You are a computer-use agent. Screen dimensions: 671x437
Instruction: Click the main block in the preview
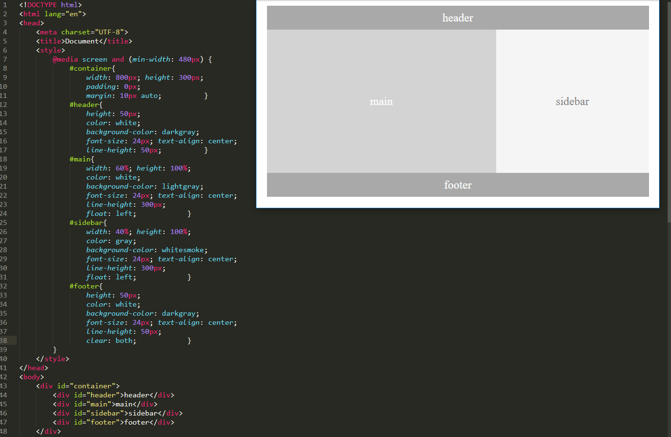coord(381,101)
